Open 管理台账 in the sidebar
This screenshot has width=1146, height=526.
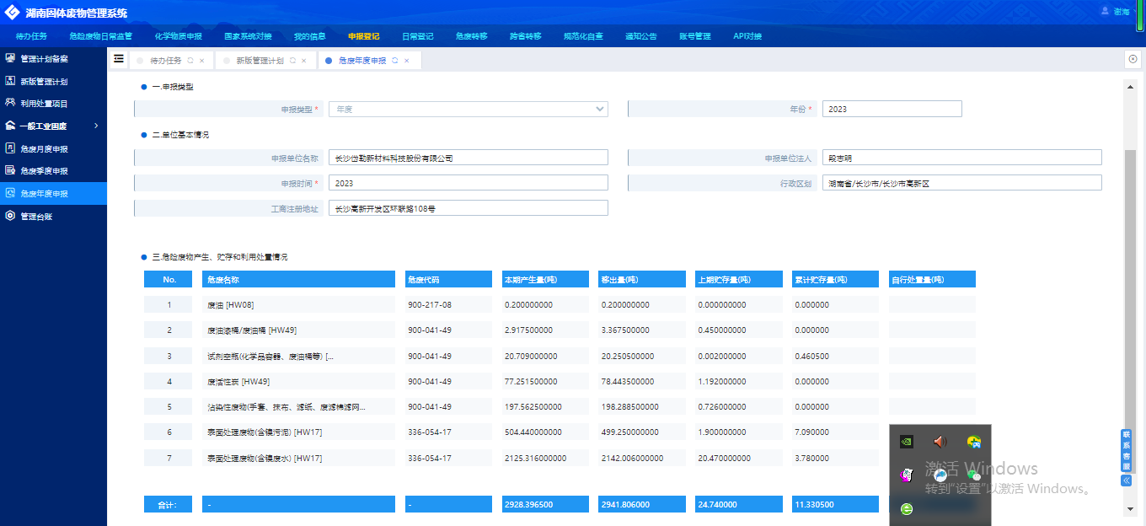pos(36,216)
